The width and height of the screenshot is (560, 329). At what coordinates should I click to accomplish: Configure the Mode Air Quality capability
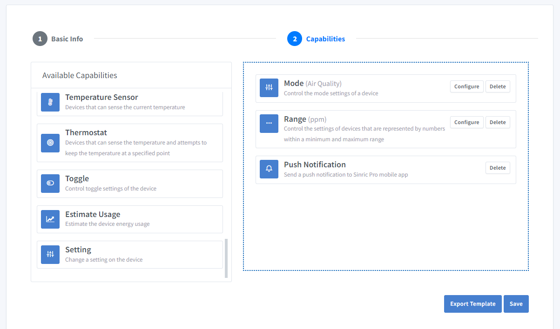click(x=466, y=86)
